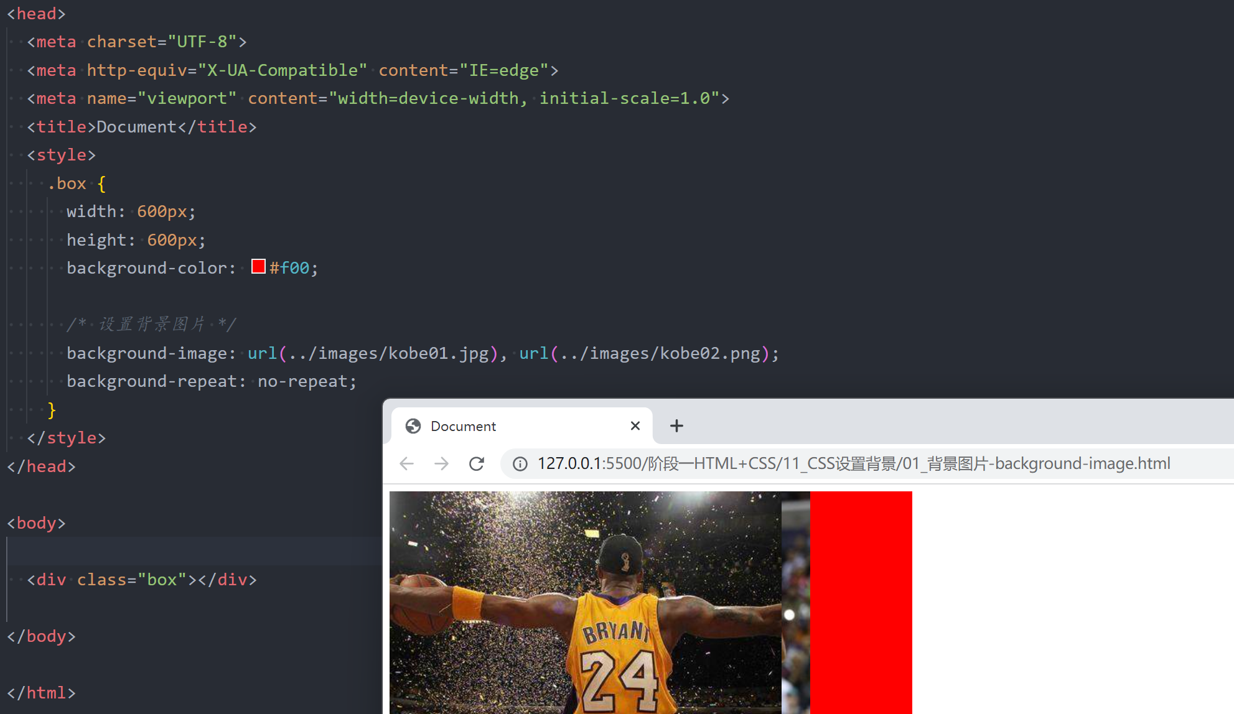Reload the page with refresh icon
Image resolution: width=1234 pixels, height=714 pixels.
tap(477, 463)
